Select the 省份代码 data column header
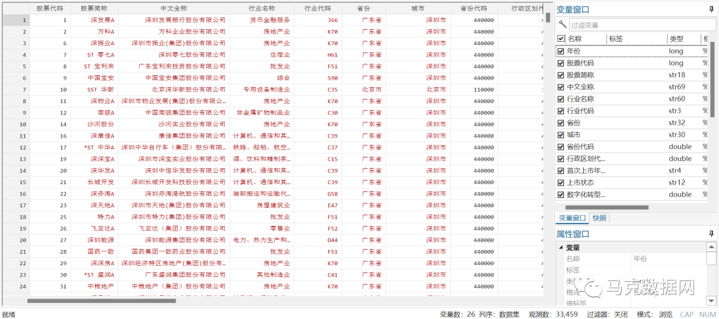The image size is (719, 319). point(474,9)
